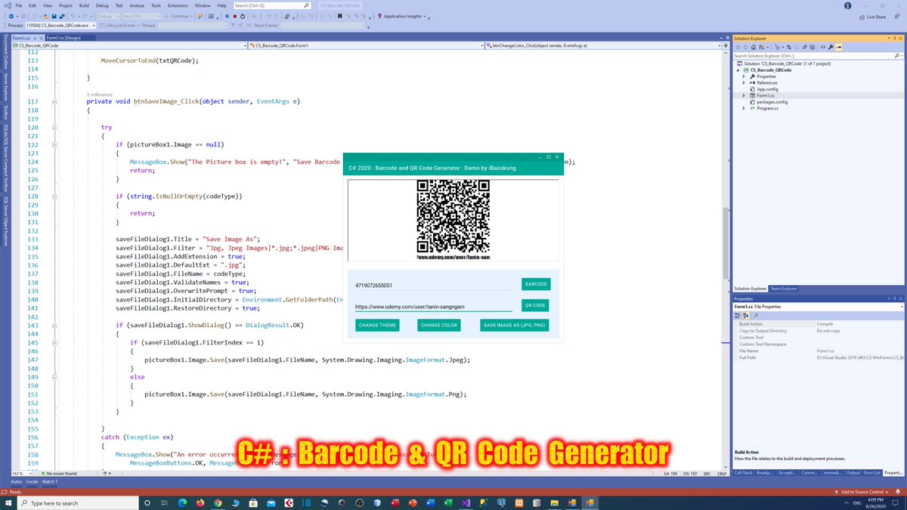This screenshot has width=907, height=510.
Task: Open Firefox from the Windows taskbar
Action: point(200,502)
